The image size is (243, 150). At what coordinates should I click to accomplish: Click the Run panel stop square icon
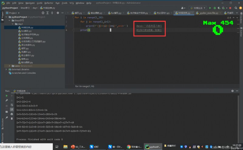coord(6,106)
